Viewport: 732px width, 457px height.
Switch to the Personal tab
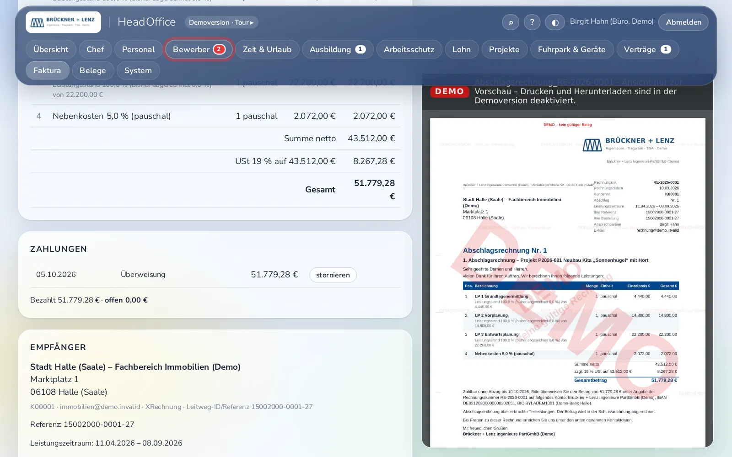point(138,49)
